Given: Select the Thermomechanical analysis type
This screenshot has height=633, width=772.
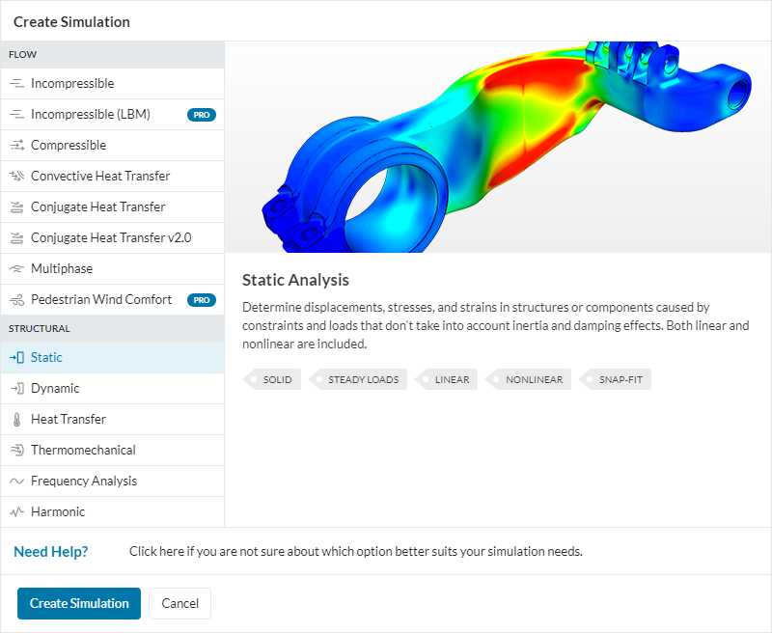Looking at the screenshot, I should pyautogui.click(x=83, y=451).
